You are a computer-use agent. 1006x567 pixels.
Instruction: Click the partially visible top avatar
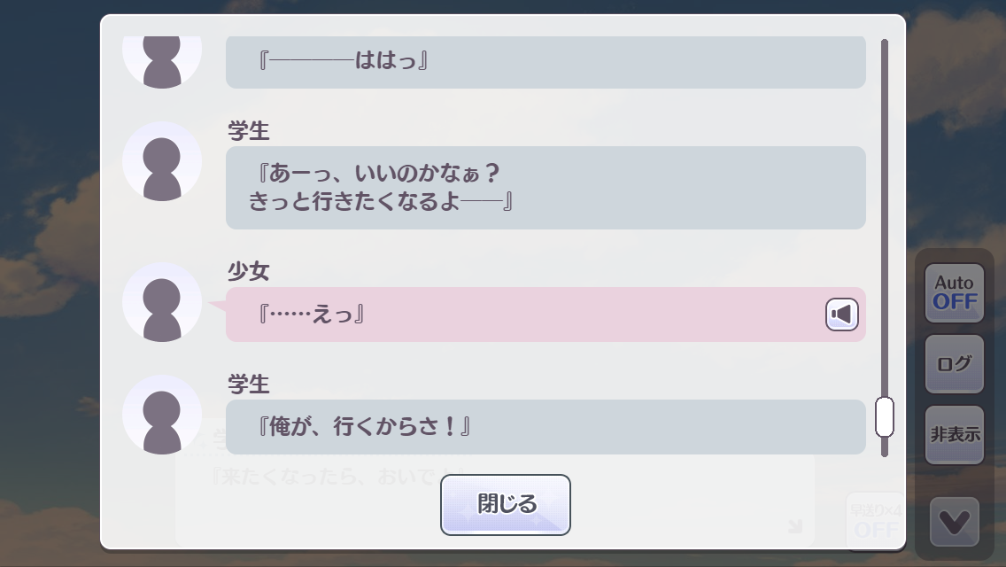click(x=162, y=60)
